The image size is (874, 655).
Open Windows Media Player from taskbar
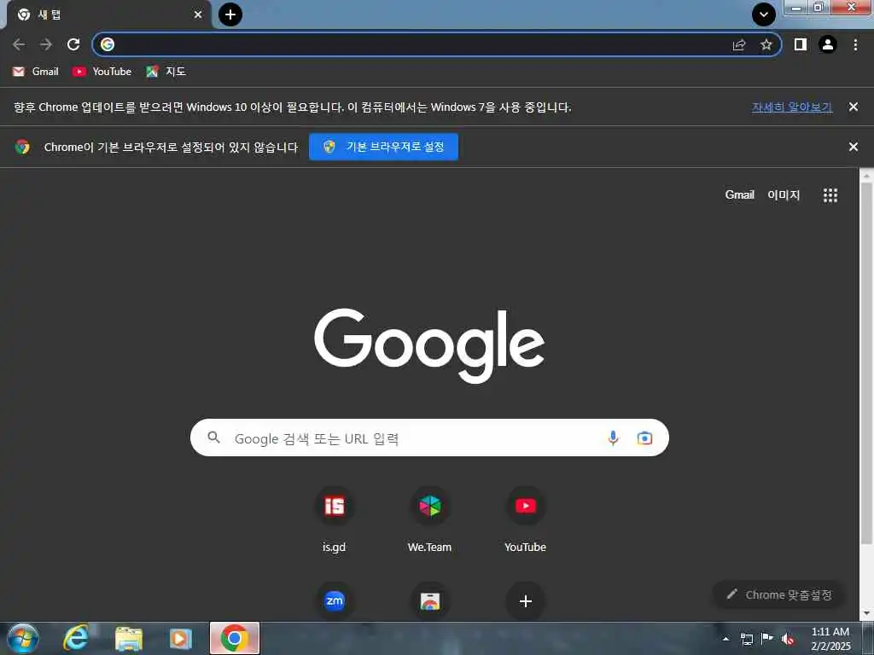[x=180, y=639]
